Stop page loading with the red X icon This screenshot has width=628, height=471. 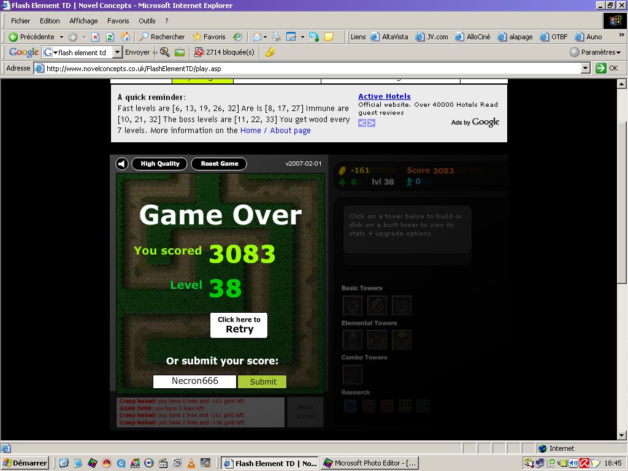pyautogui.click(x=95, y=37)
